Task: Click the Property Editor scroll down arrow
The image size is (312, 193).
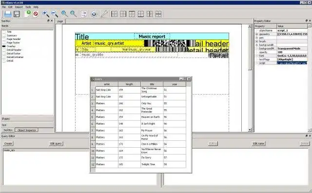Action: point(310,130)
